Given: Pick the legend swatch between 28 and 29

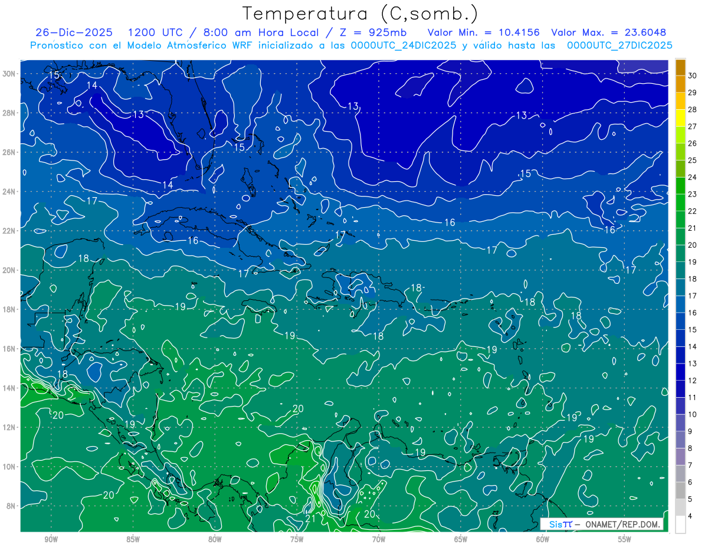Looking at the screenshot, I should (681, 101).
